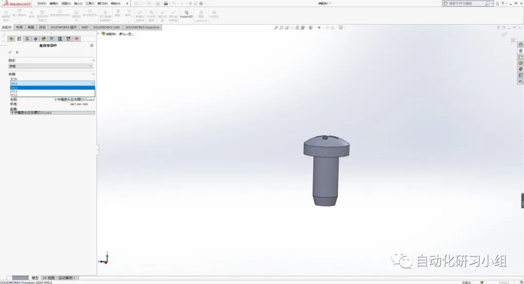
Task: Switch to the MBD tab
Action: pos(85,27)
